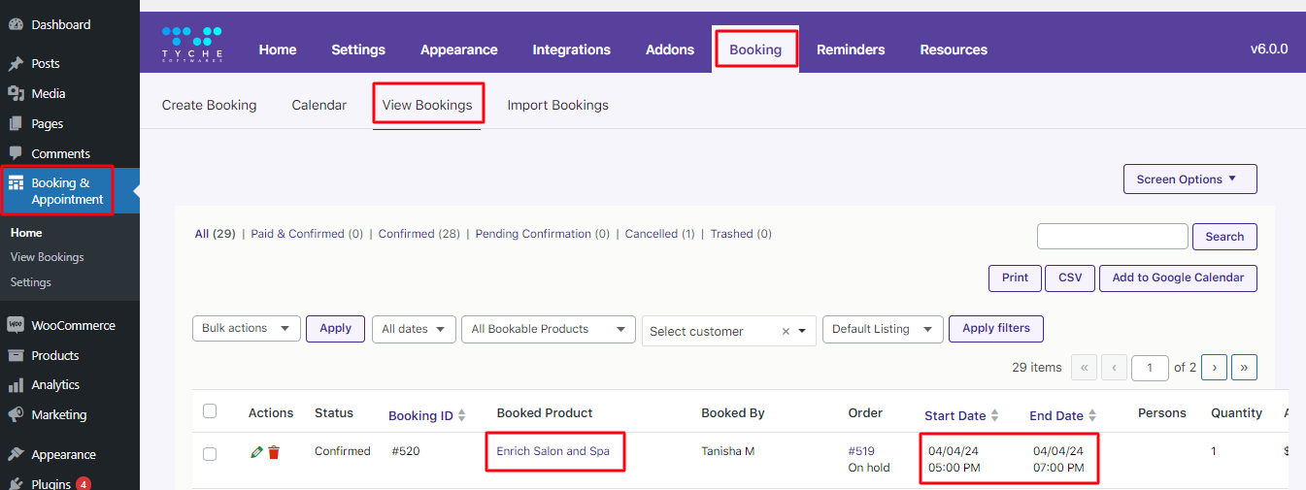Click the WooCommerce logo icon
1306x490 pixels.
pyautogui.click(x=16, y=325)
